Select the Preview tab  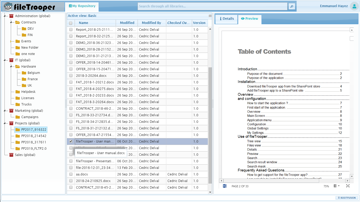coord(250,19)
